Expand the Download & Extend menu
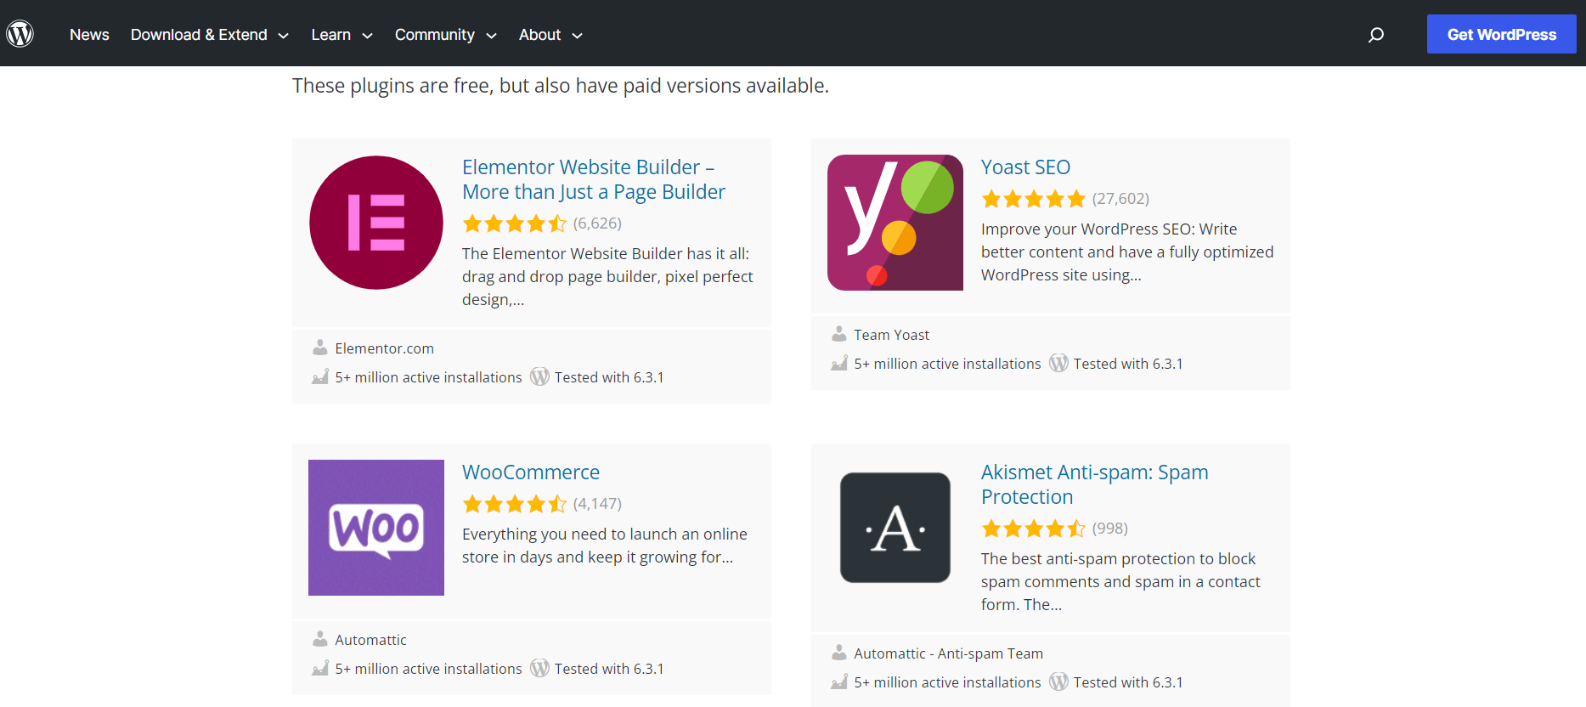 pos(210,35)
